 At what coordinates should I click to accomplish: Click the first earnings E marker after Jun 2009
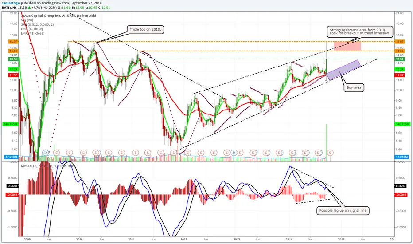pos(56,153)
